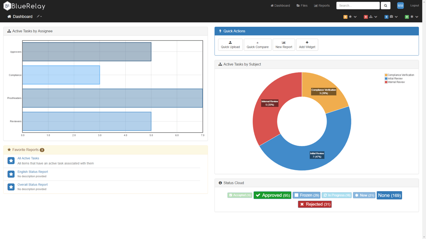
Task: Open Quick Compare tool
Action: point(258,45)
